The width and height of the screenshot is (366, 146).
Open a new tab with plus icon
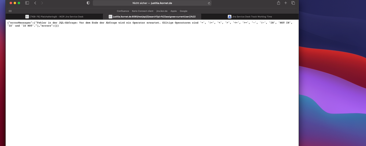[286, 3]
